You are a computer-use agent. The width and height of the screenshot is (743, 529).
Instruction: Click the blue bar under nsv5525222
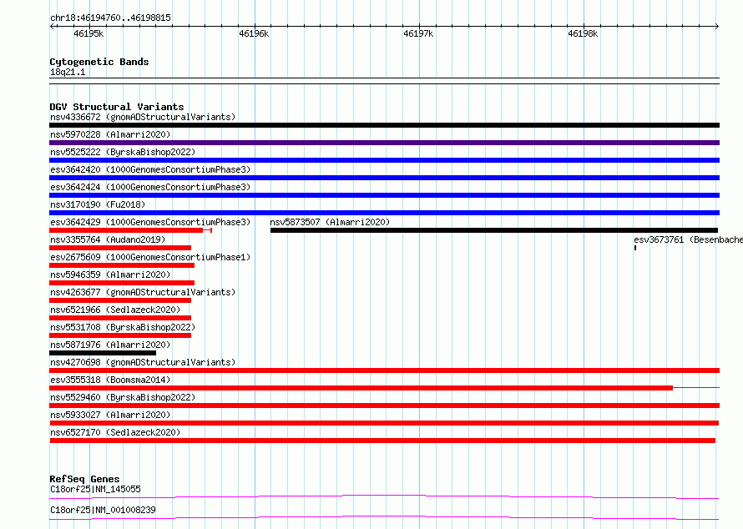[384, 160]
